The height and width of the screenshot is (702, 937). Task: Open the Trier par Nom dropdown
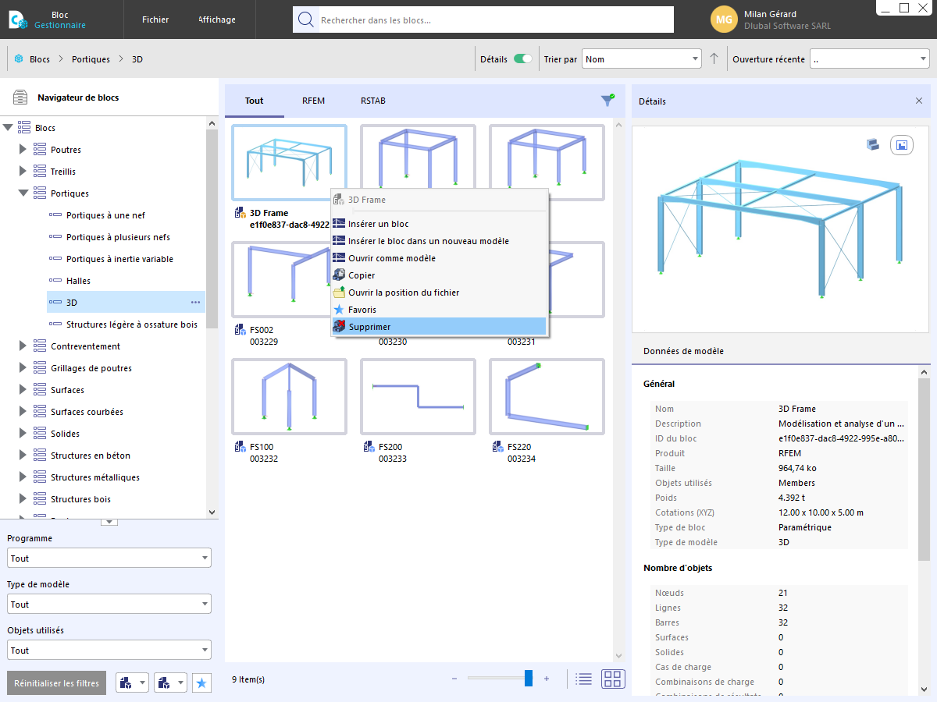(641, 59)
